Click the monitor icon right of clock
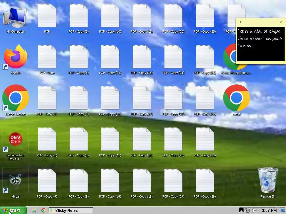The height and width of the screenshot is (214, 286). (283, 211)
